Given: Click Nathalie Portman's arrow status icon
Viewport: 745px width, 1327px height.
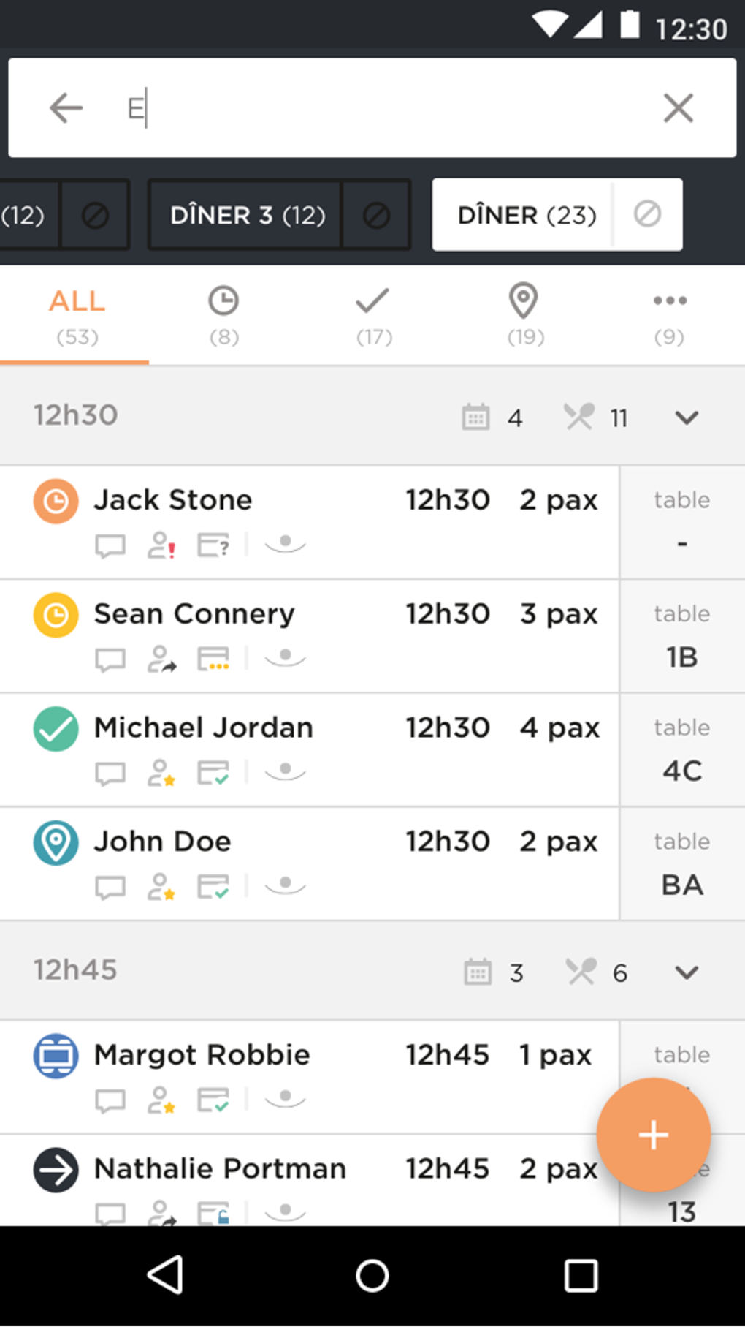Looking at the screenshot, I should point(56,1170).
